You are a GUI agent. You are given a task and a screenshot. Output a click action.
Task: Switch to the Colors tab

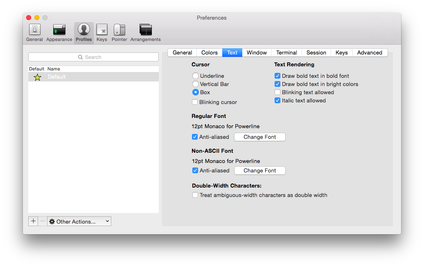pos(210,52)
